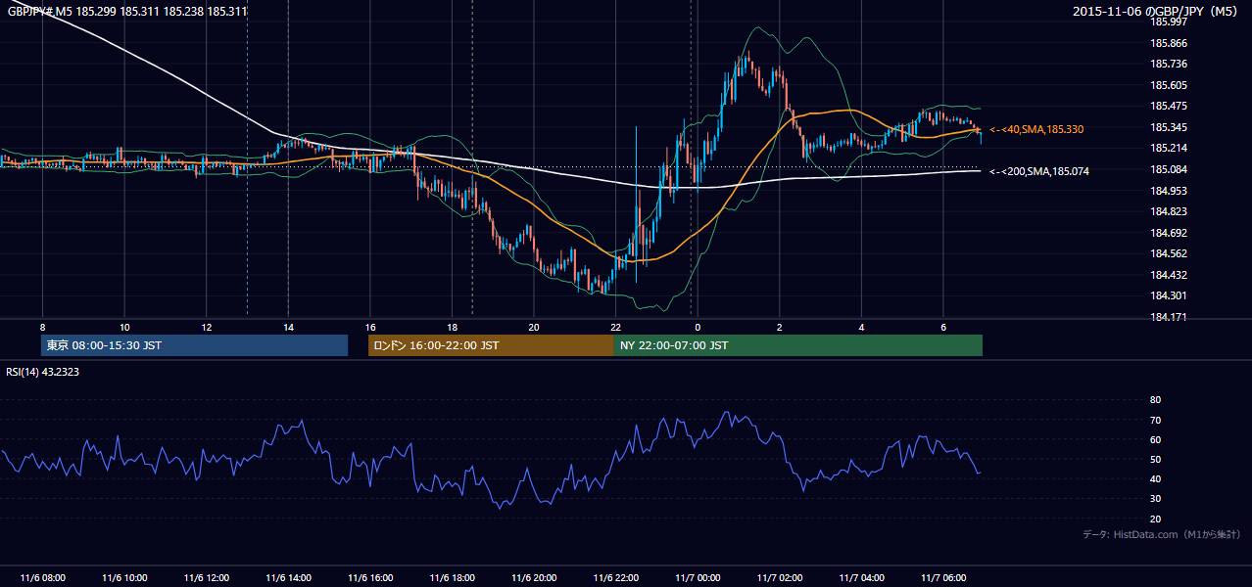
Task: Click price axis value 185.084
Action: (x=1168, y=169)
